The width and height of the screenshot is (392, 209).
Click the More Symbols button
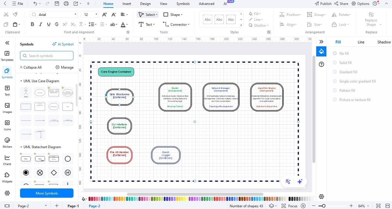(47, 193)
